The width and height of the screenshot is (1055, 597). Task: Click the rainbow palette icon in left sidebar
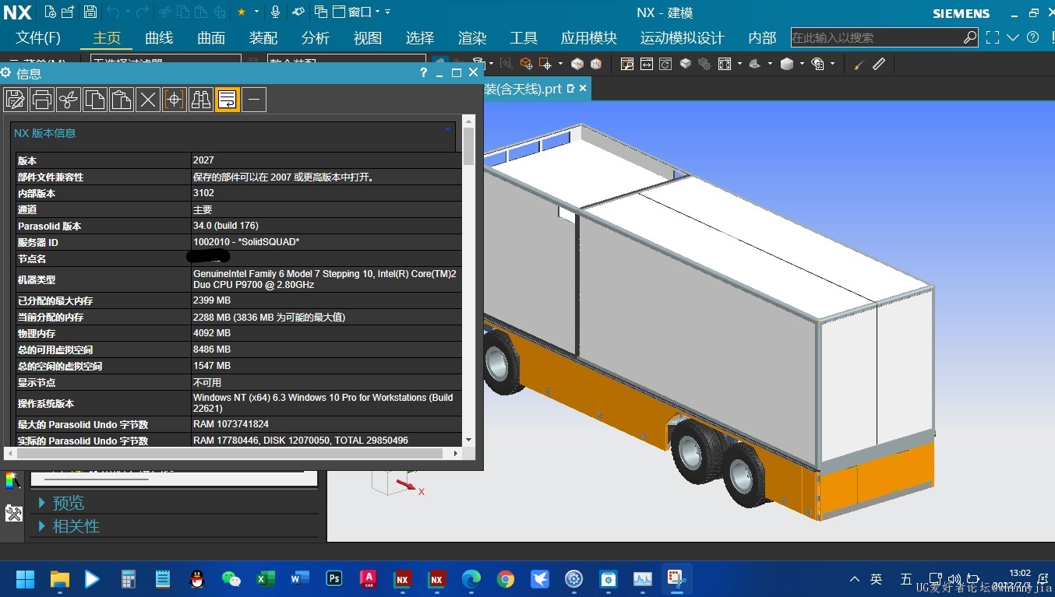13,480
